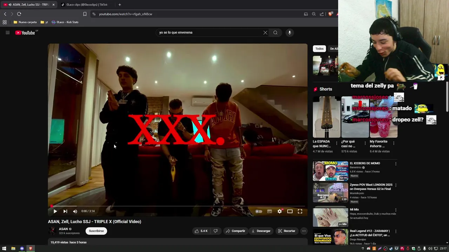Click the Recortar button
Image resolution: width=449 pixels, height=252 pixels.
point(287,231)
